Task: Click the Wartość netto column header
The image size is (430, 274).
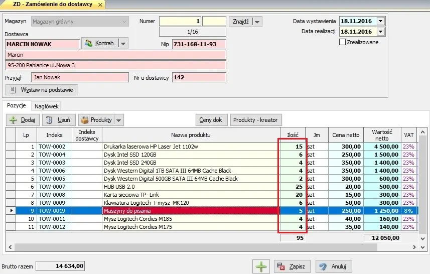Action: coord(382,135)
